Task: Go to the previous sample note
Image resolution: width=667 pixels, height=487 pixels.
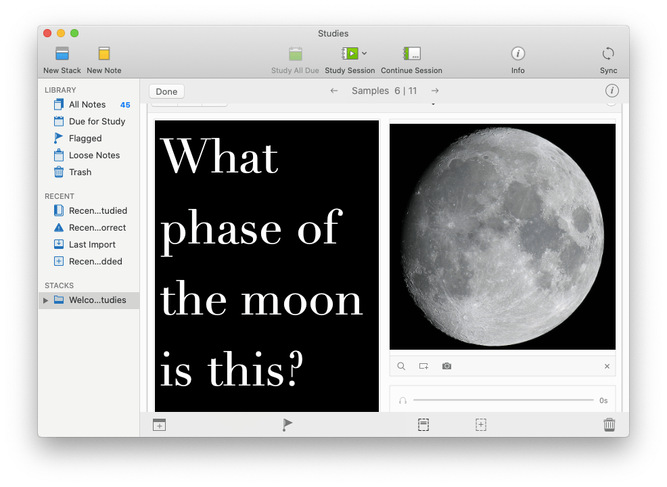Action: point(334,91)
